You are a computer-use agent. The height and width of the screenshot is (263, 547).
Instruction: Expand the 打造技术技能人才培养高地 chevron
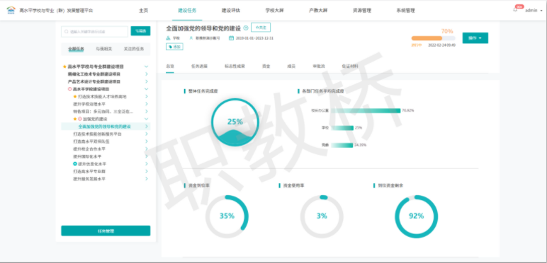tap(146, 96)
